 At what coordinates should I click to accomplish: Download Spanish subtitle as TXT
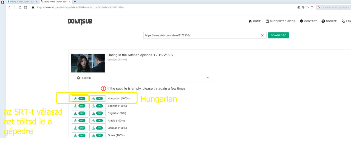click(98, 106)
